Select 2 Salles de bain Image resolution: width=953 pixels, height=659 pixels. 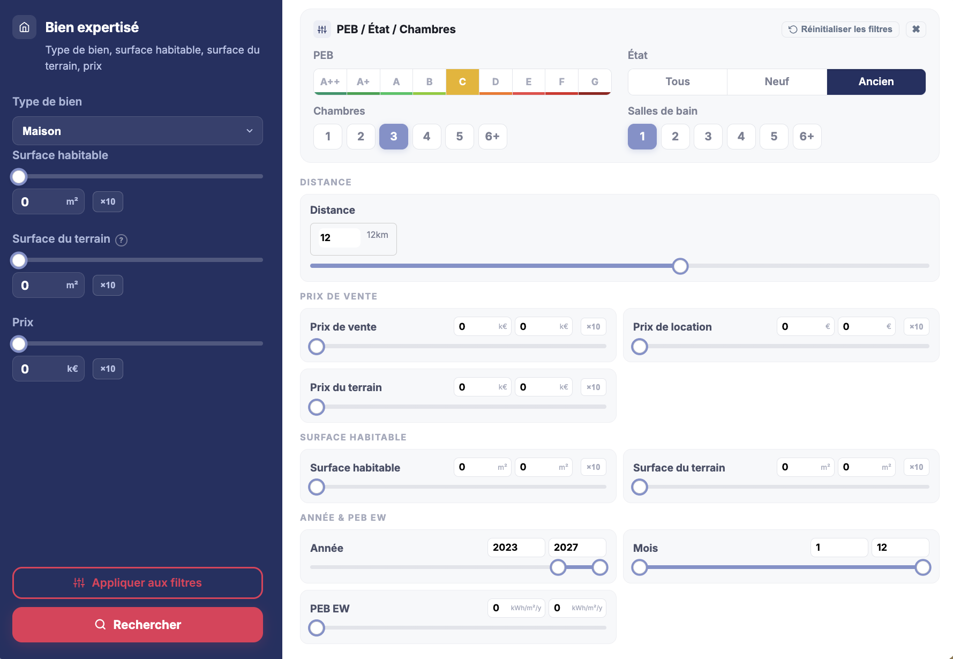point(675,136)
